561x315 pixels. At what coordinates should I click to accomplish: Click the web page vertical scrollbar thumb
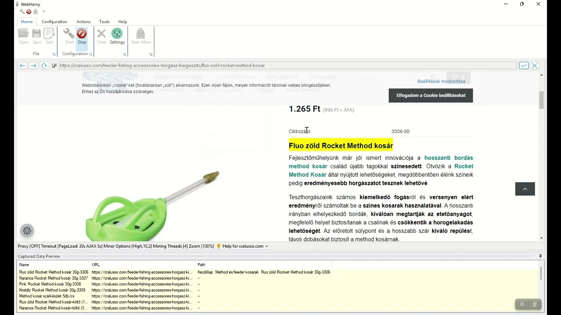click(x=541, y=100)
